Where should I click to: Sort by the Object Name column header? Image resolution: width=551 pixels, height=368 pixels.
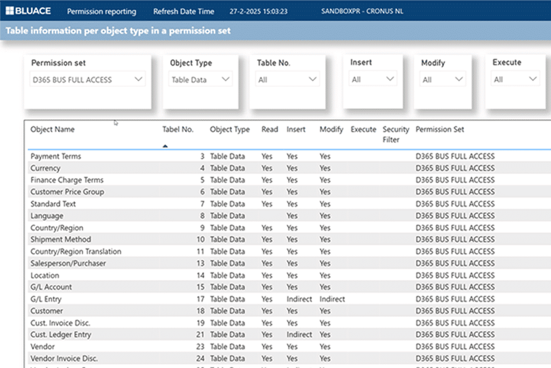click(x=53, y=129)
